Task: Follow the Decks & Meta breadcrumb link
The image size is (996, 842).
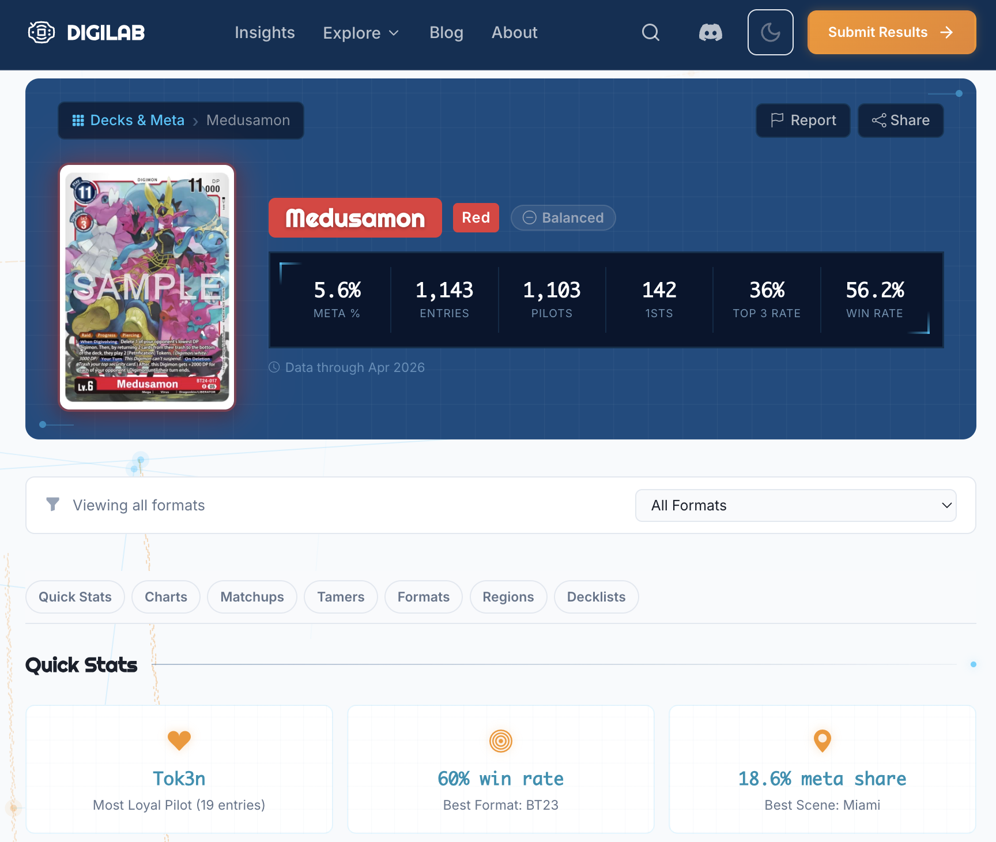Action: (x=137, y=120)
